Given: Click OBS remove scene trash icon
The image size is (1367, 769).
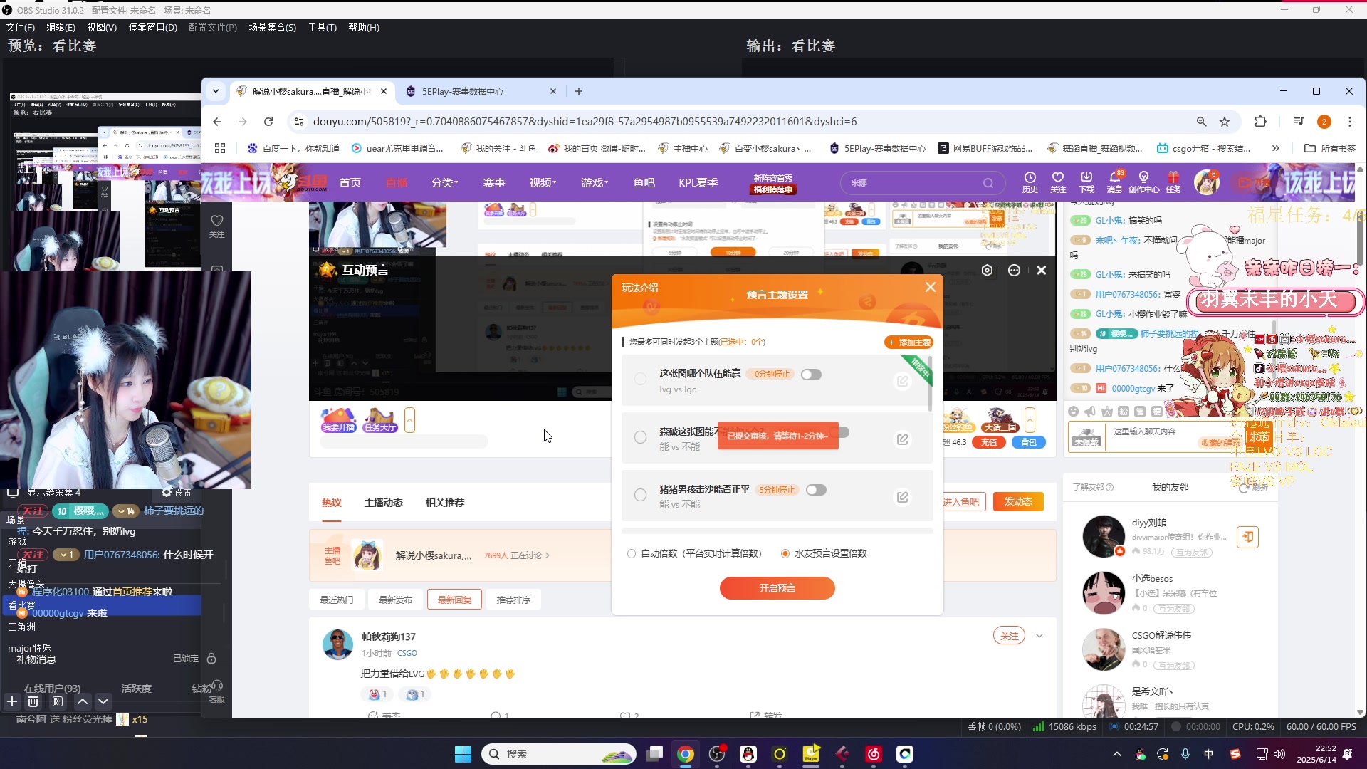Looking at the screenshot, I should point(33,701).
